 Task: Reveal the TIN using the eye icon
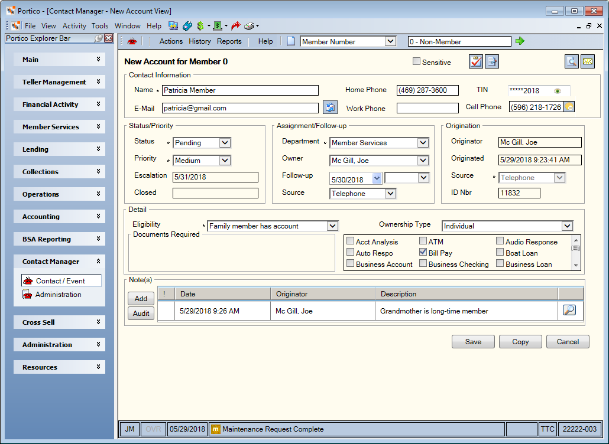[x=558, y=91]
